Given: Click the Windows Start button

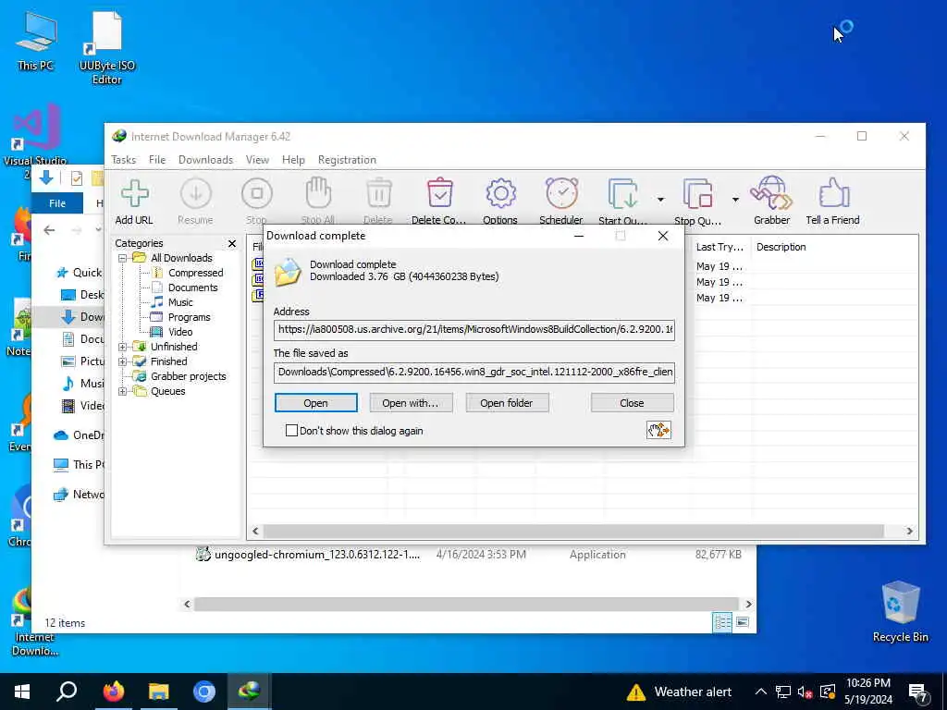Looking at the screenshot, I should tap(22, 692).
